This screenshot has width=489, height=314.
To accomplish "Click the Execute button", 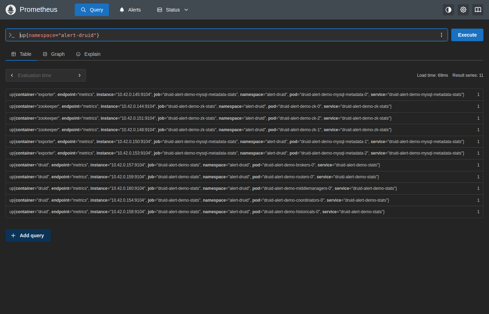I will coord(467,35).
